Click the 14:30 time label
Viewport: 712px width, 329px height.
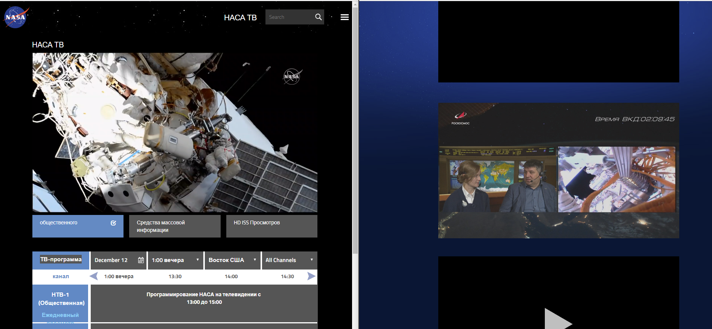click(x=287, y=276)
